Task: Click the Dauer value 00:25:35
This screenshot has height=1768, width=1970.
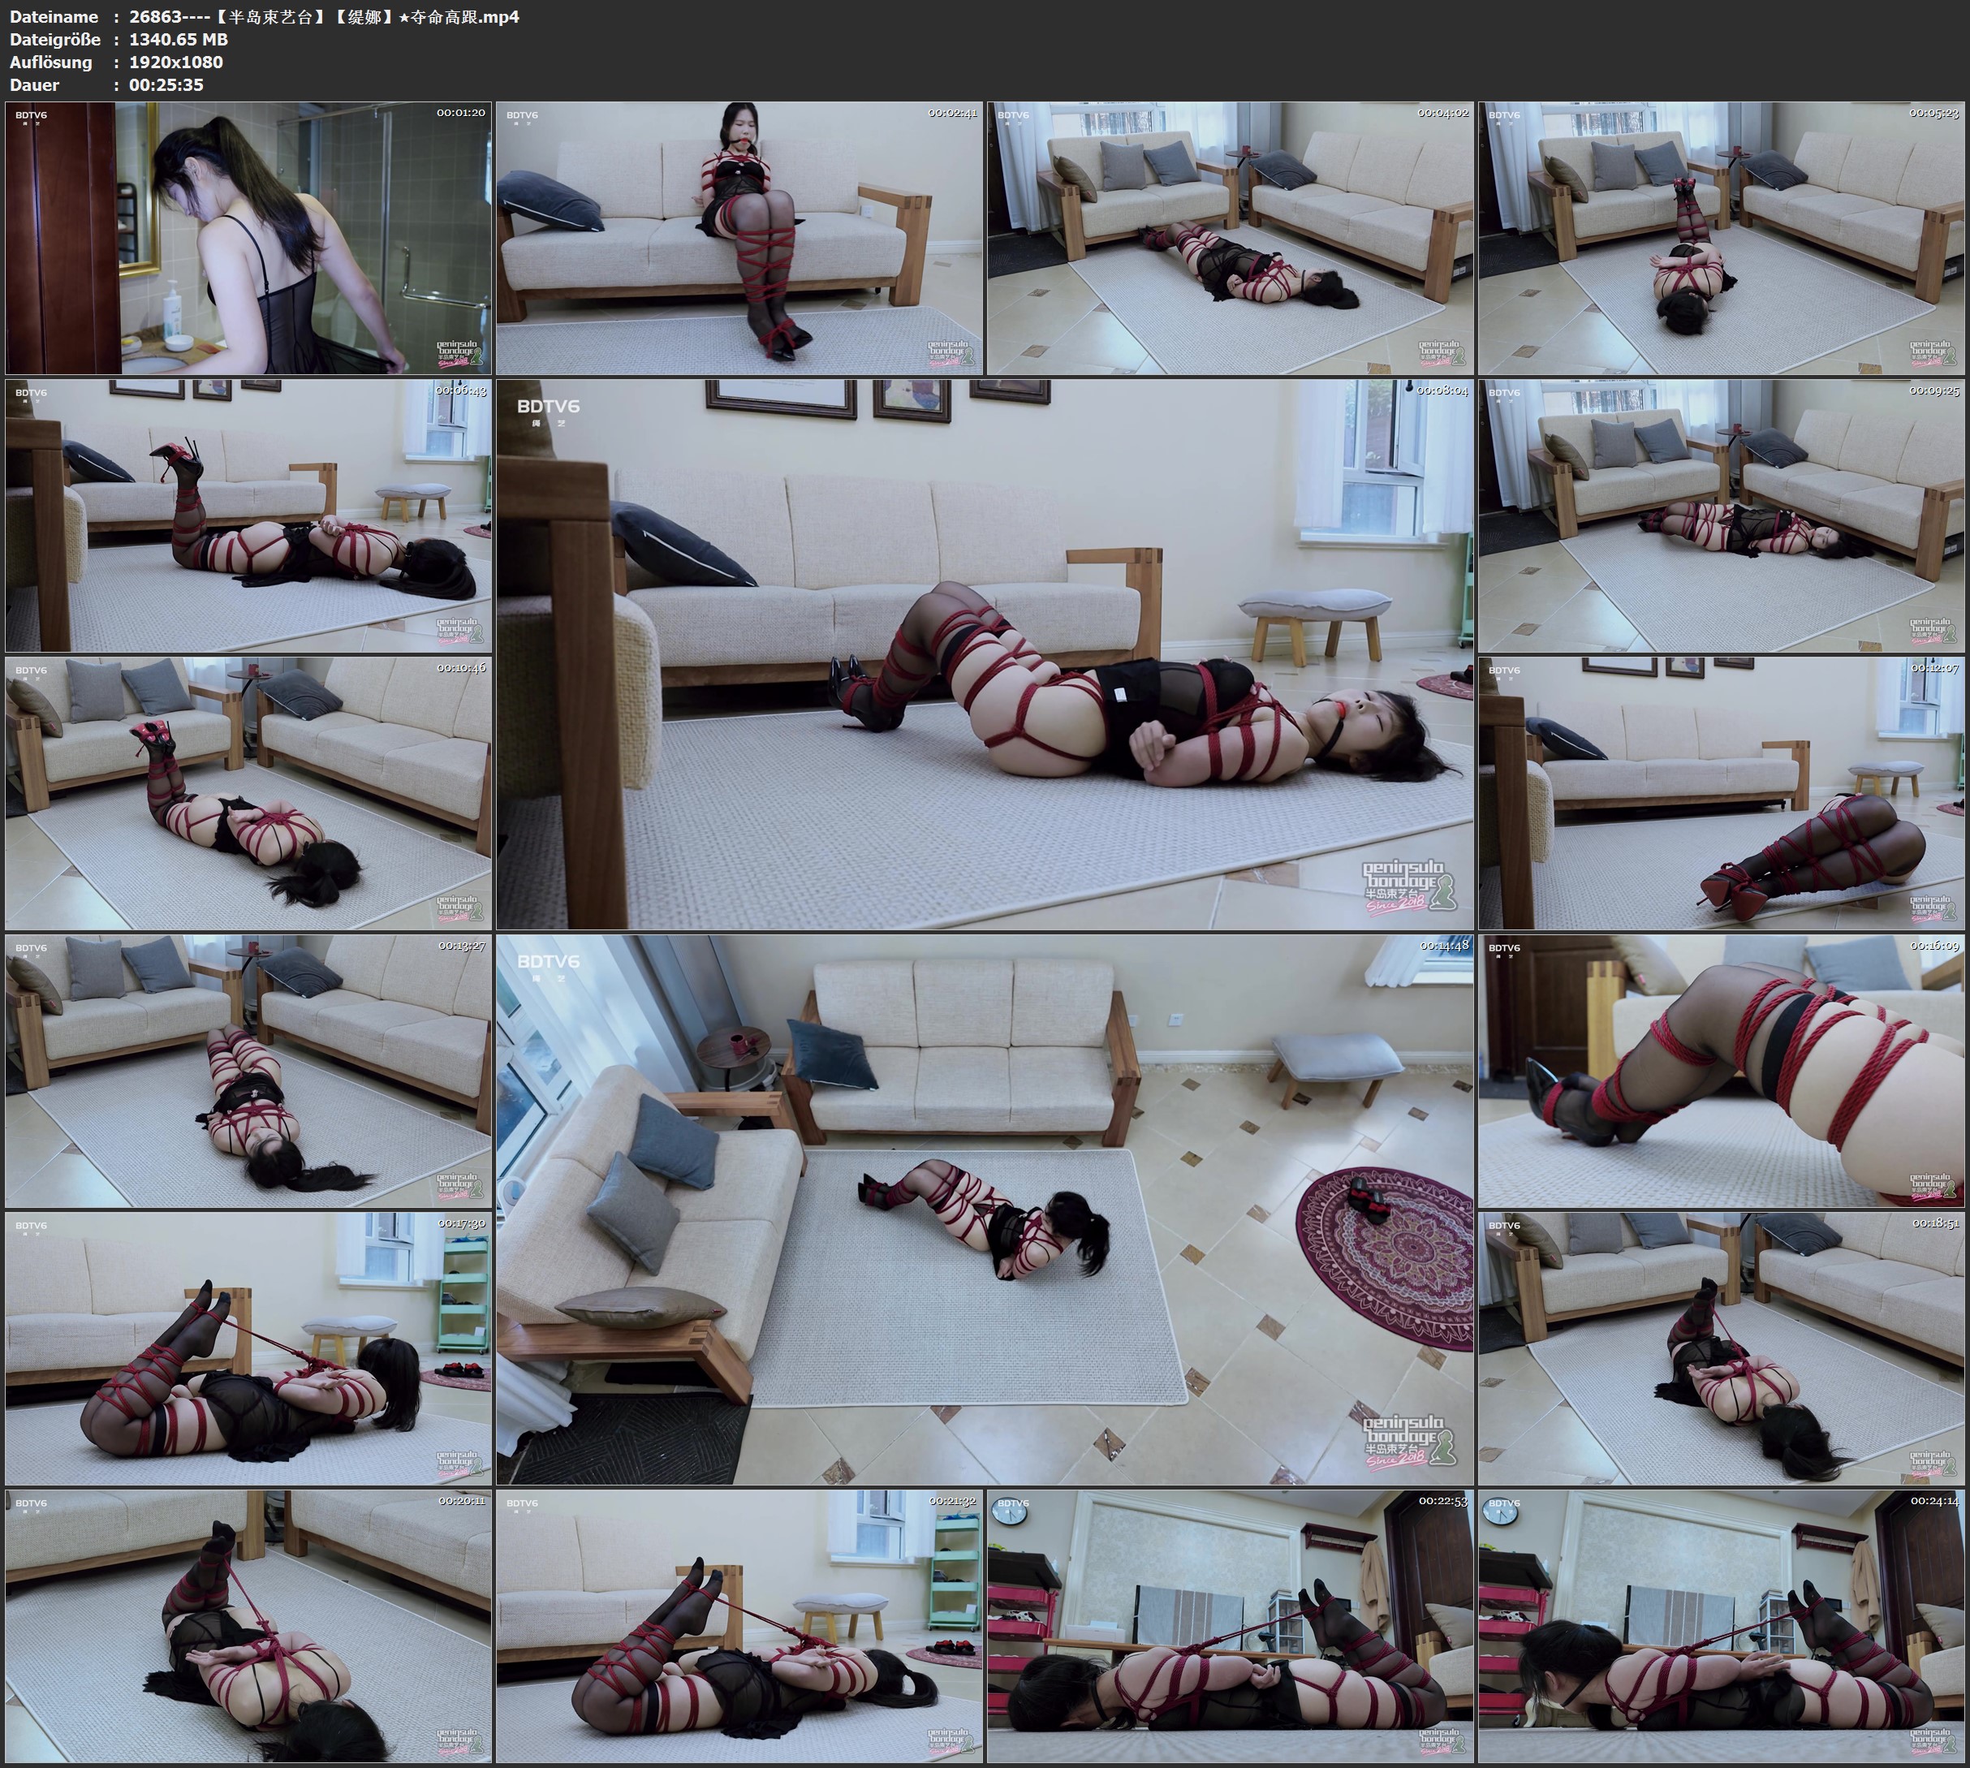Action: click(166, 84)
